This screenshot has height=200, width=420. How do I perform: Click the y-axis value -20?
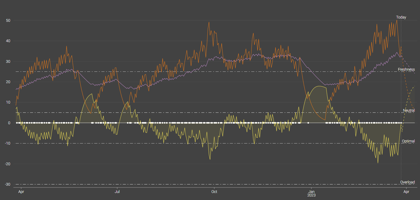point(8,164)
